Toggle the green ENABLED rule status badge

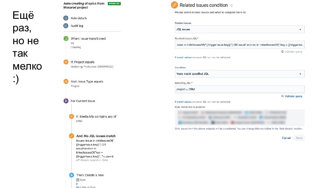(114, 3)
